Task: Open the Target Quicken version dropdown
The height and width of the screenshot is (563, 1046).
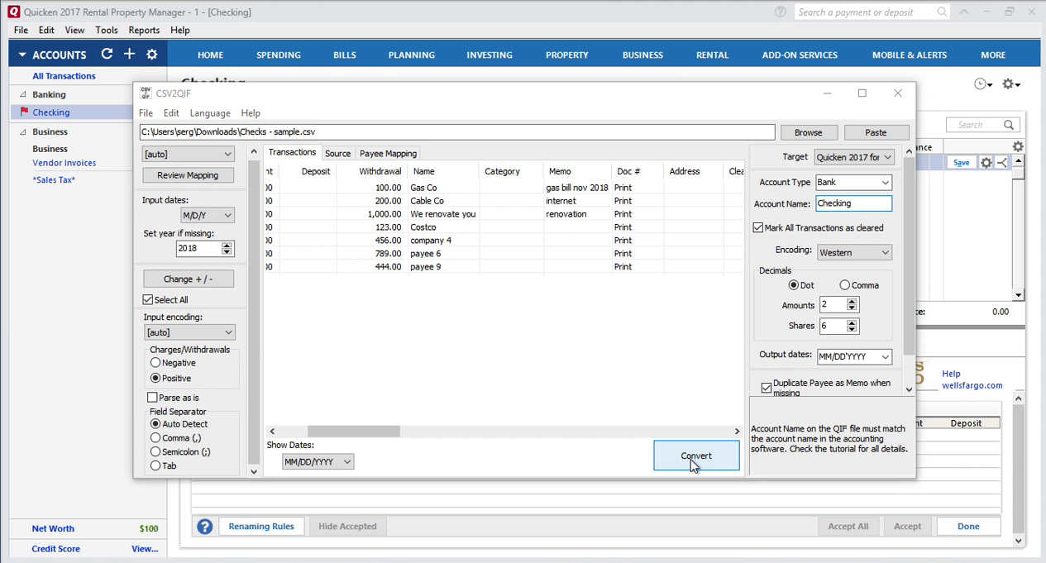Action: pos(854,157)
